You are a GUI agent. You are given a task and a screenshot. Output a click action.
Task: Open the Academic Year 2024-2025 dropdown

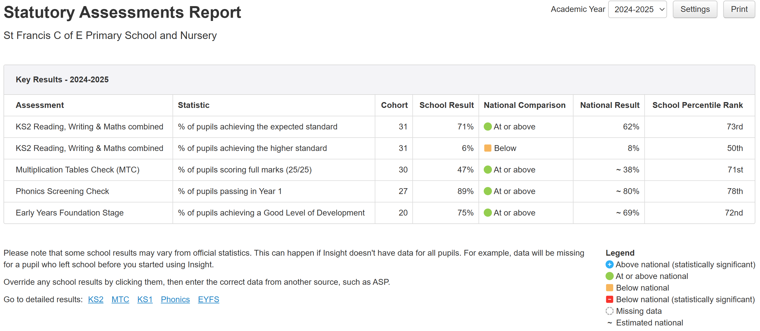point(637,9)
